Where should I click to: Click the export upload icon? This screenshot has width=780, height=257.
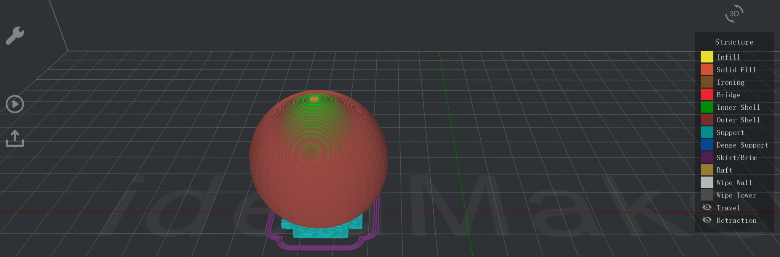(15, 138)
